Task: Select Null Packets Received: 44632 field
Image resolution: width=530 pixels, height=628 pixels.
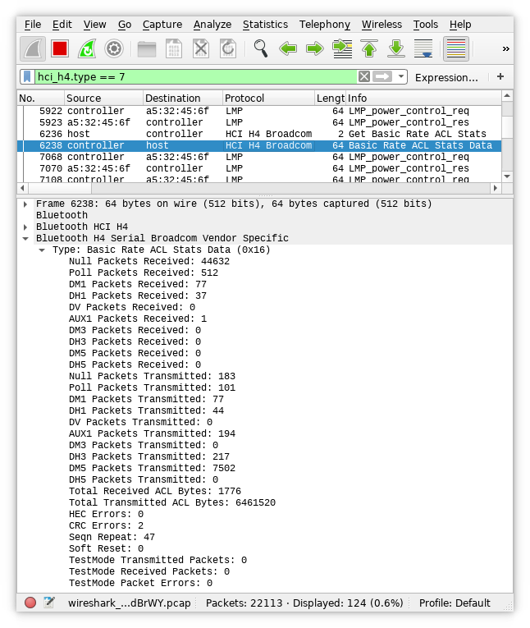Action: pos(149,262)
